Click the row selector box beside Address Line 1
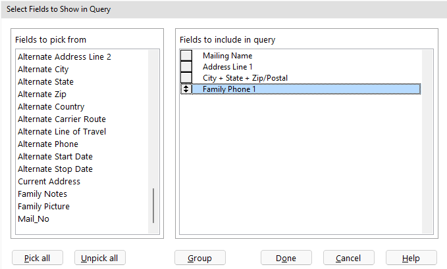Screen dimensions: 447x269 coord(186,67)
